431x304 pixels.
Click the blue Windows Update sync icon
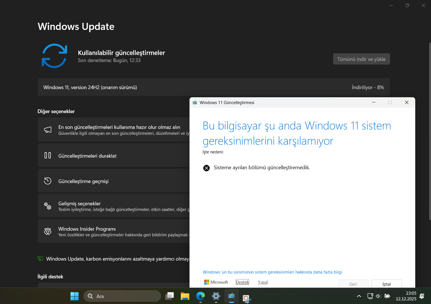(x=54, y=56)
